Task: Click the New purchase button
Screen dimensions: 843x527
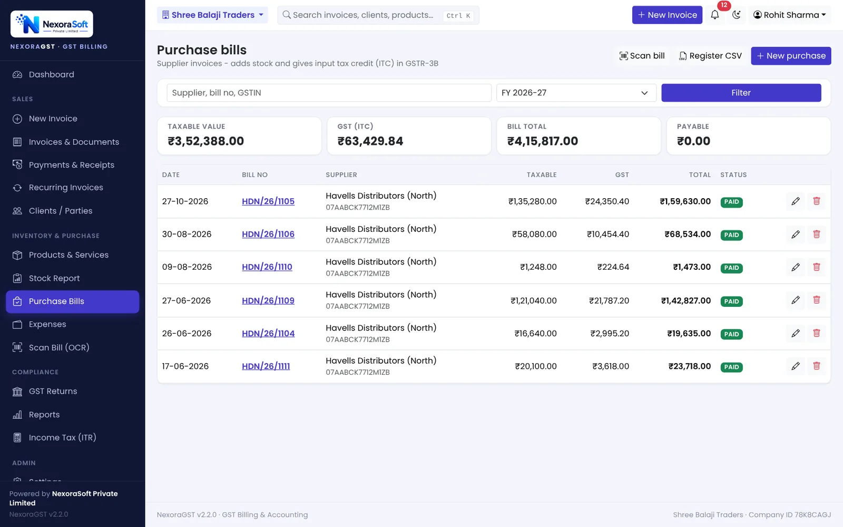Action: coord(791,56)
